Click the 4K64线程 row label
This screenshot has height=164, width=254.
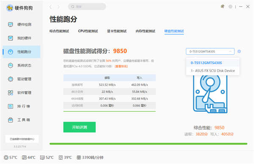[x=77, y=99]
